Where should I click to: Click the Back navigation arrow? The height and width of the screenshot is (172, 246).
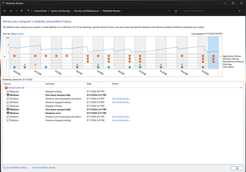tap(5, 11)
